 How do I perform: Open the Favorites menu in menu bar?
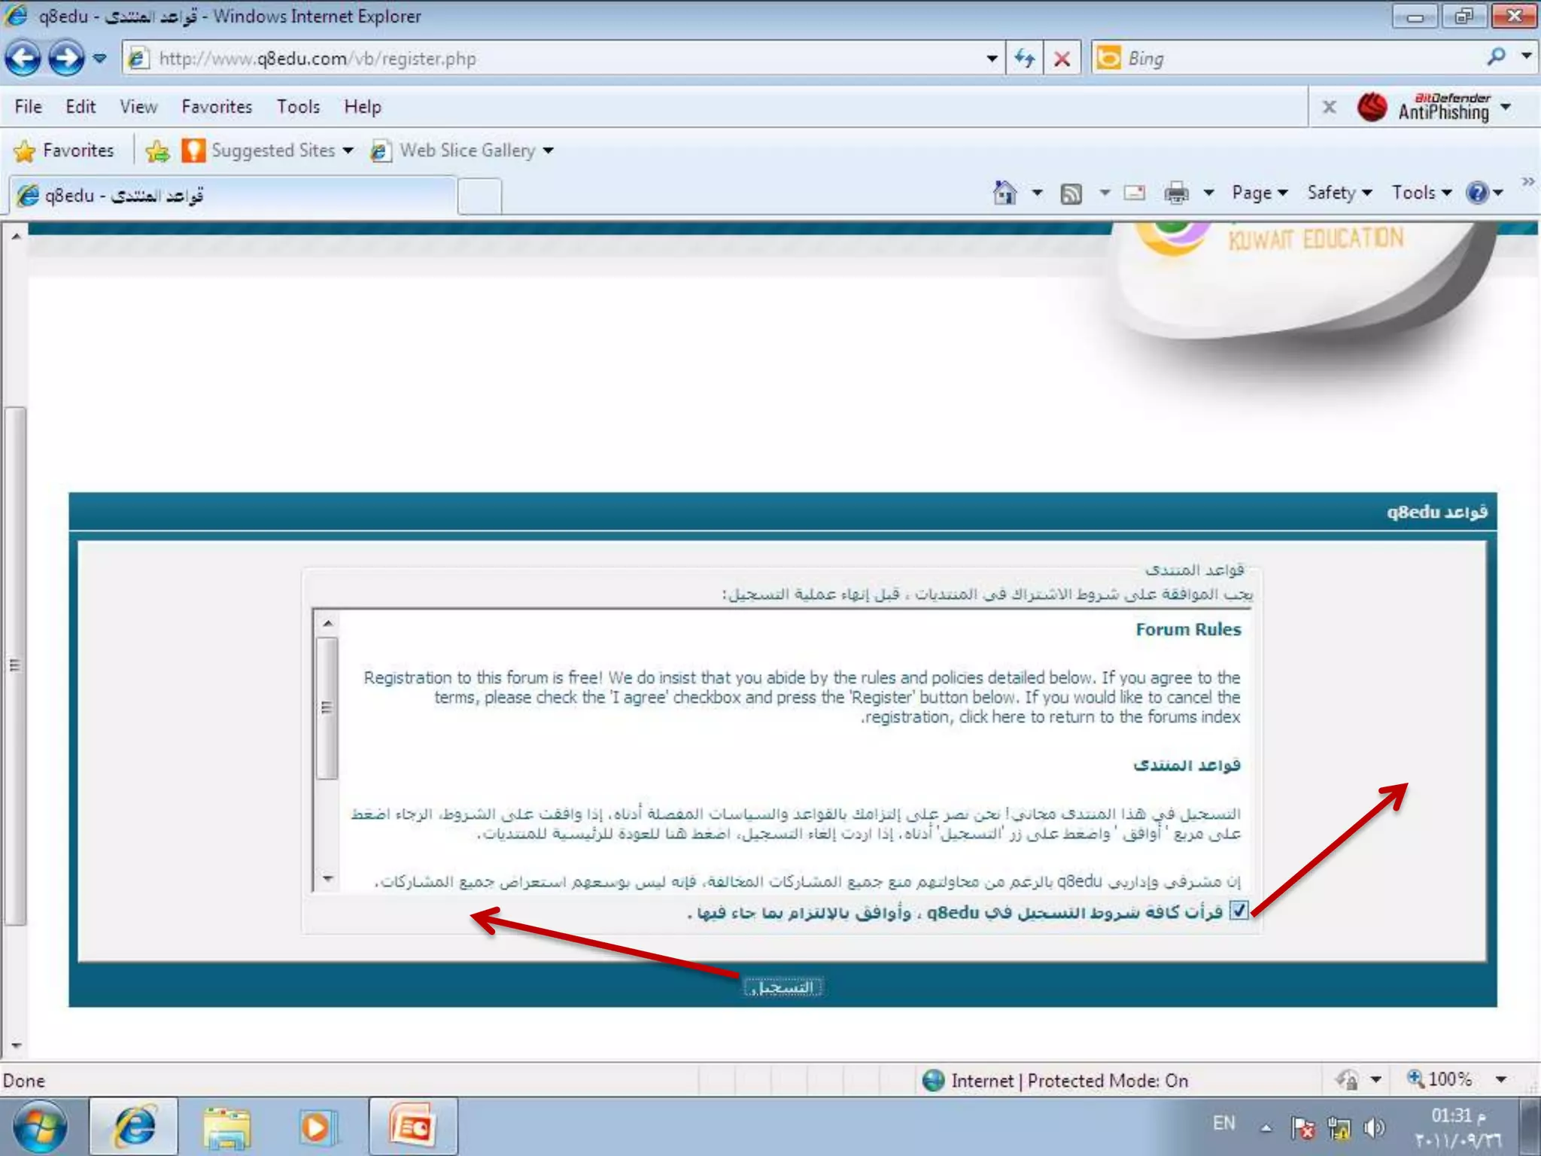tap(217, 107)
